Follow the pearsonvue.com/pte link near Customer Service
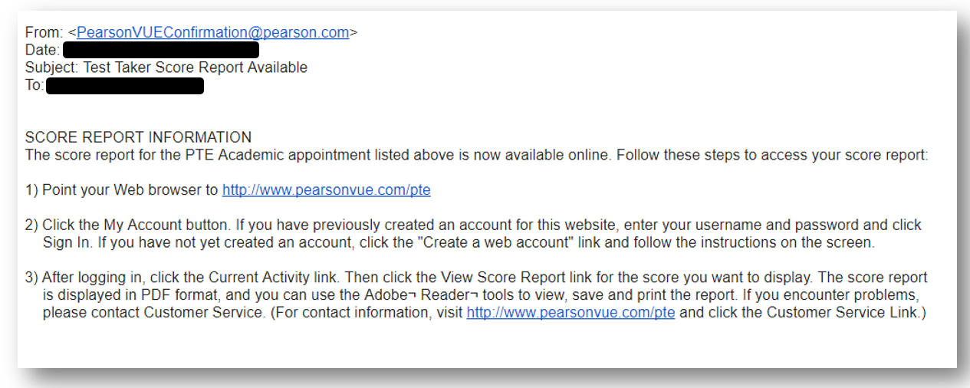970x388 pixels. pos(570,313)
